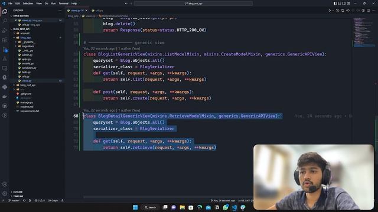This screenshot has width=378, height=212.
Task: Open the Testing flask view
Action: 5,59
